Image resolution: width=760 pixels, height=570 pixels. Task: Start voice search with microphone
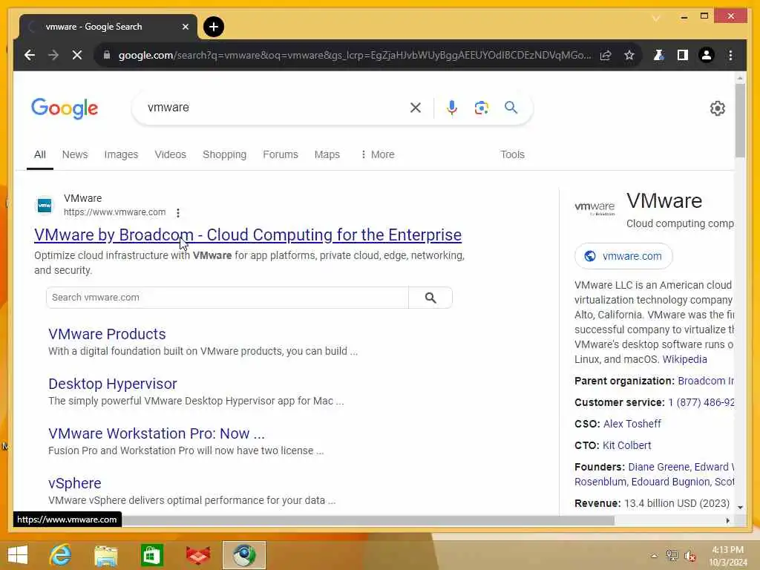pyautogui.click(x=452, y=108)
